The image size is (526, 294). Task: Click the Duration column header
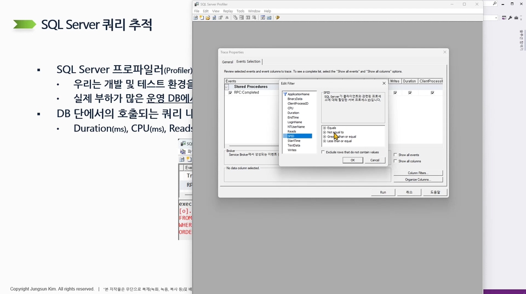click(x=409, y=81)
